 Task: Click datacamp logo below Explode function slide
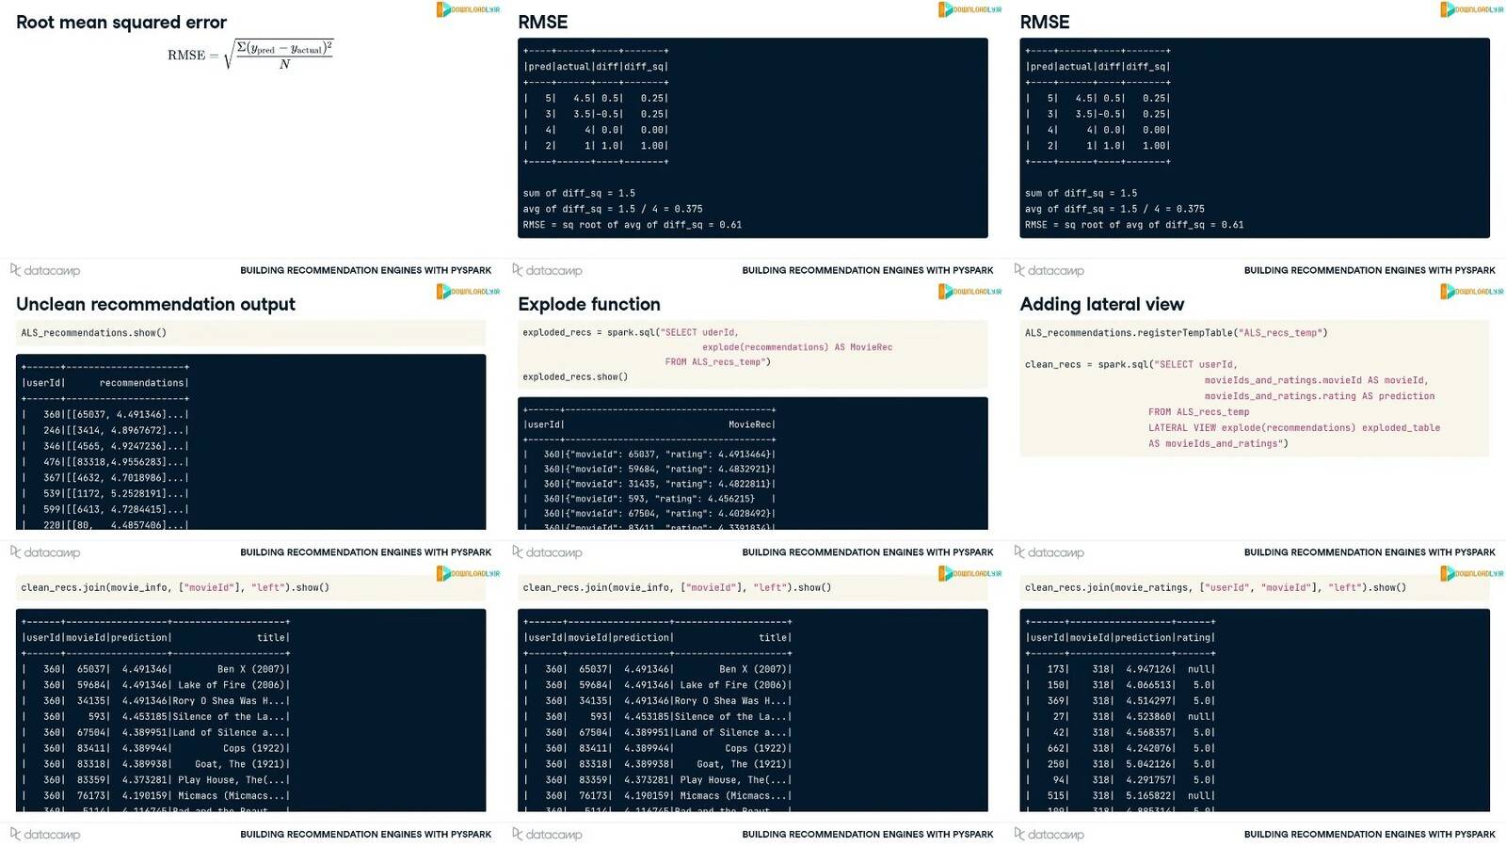[x=547, y=552]
